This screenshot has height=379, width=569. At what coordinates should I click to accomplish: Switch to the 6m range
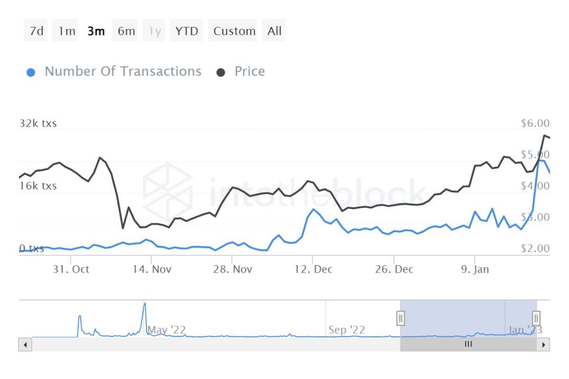(126, 31)
